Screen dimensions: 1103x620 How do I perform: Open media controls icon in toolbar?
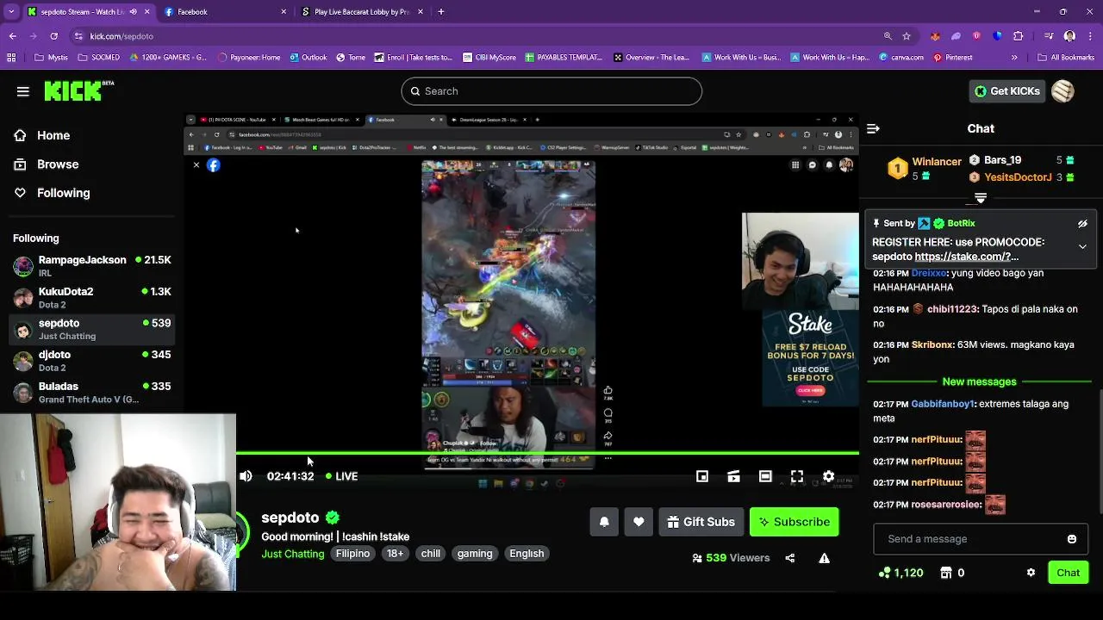[x=1049, y=36]
